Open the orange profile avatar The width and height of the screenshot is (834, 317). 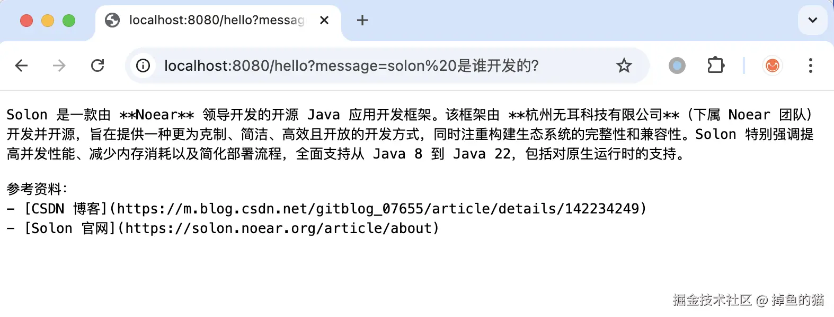click(x=773, y=66)
